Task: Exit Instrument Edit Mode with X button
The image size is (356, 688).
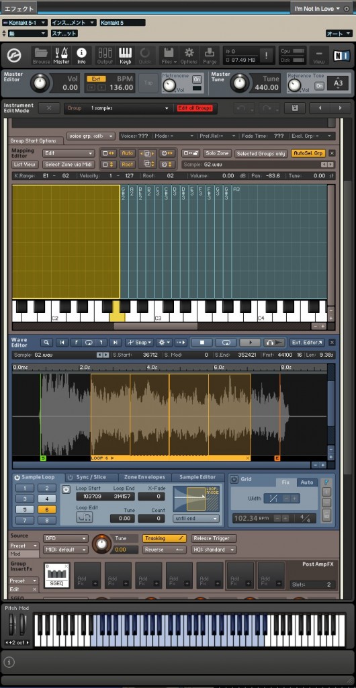Action: point(49,108)
